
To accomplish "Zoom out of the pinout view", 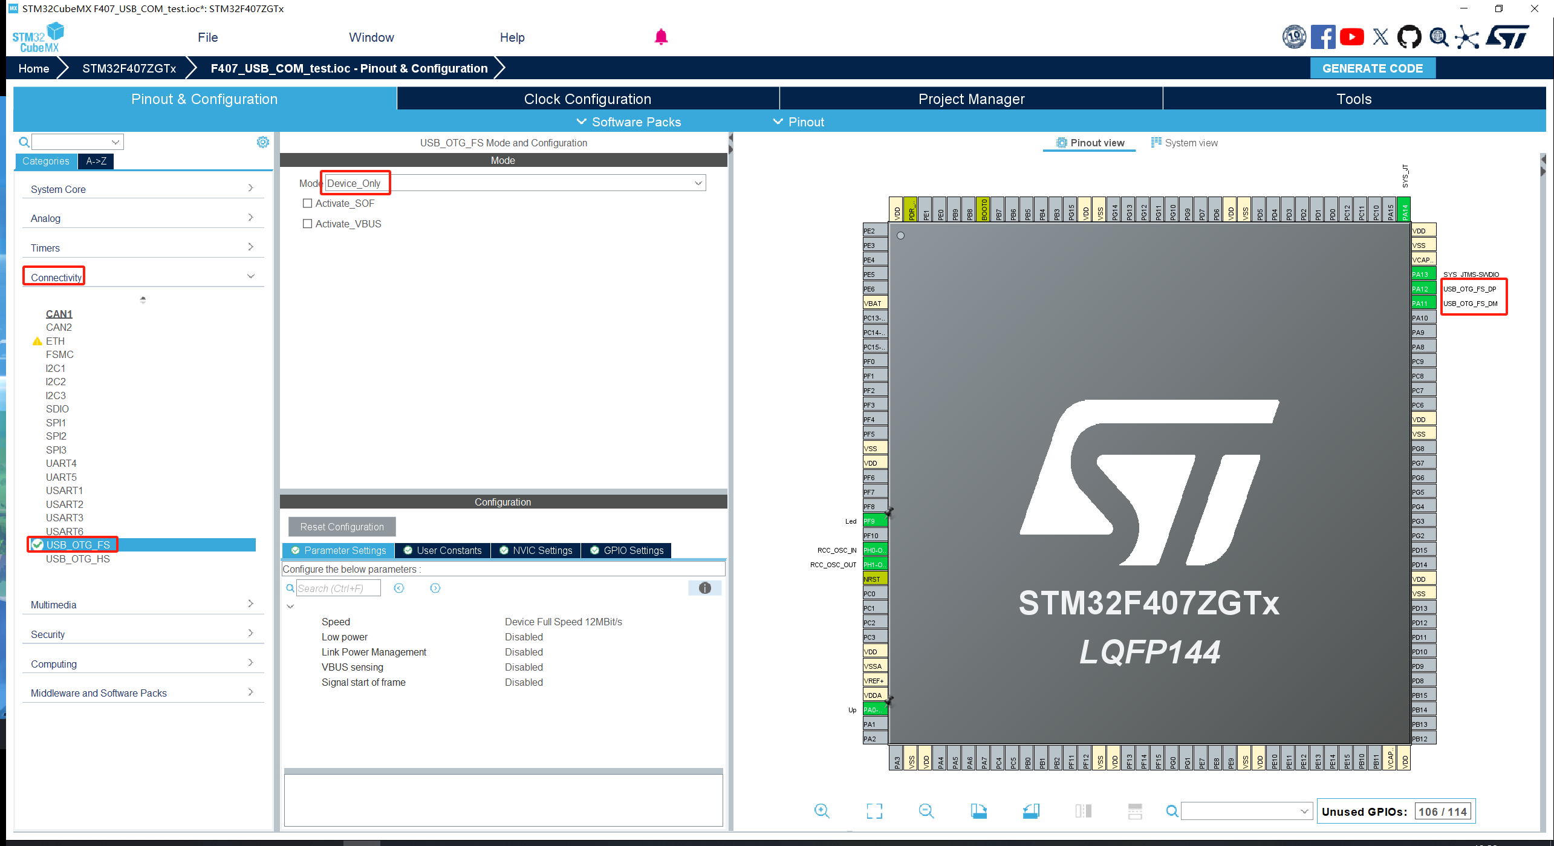I will coord(926,811).
